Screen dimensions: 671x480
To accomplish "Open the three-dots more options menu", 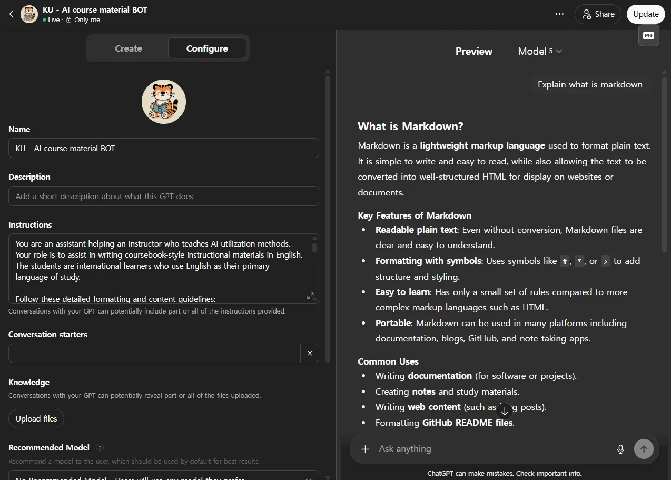I will click(x=559, y=14).
